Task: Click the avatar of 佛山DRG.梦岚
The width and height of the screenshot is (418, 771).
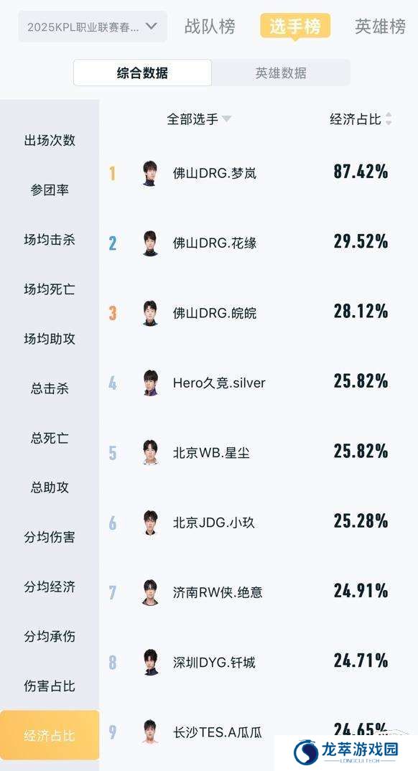Action: click(150, 173)
